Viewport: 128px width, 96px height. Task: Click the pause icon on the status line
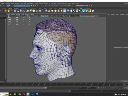tap(91, 6)
